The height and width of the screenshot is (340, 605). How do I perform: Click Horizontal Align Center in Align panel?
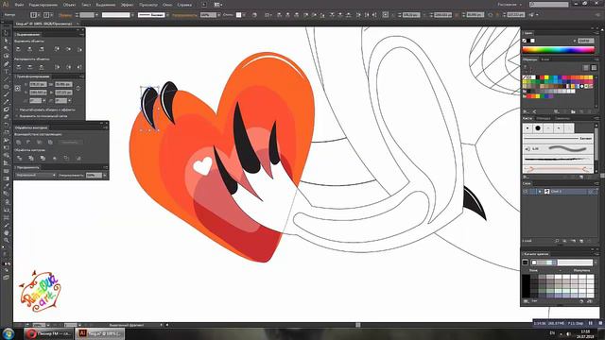[x=29, y=49]
